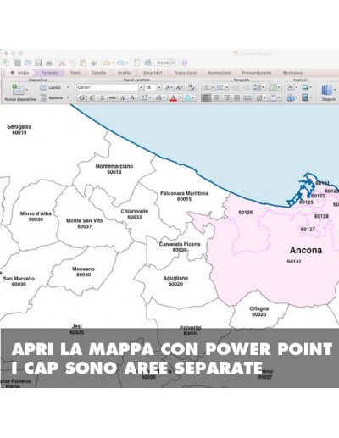Open the Animazioni tab
This screenshot has height=438, width=339.
(220, 73)
